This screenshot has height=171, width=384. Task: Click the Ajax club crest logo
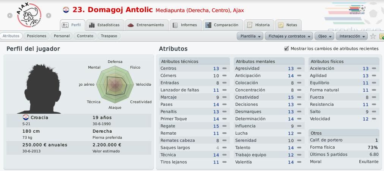[29, 15]
